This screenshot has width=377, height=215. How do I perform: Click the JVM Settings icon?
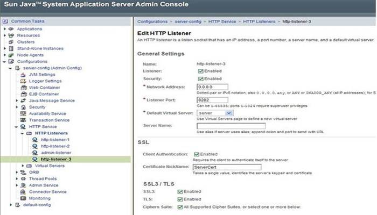click(23, 74)
